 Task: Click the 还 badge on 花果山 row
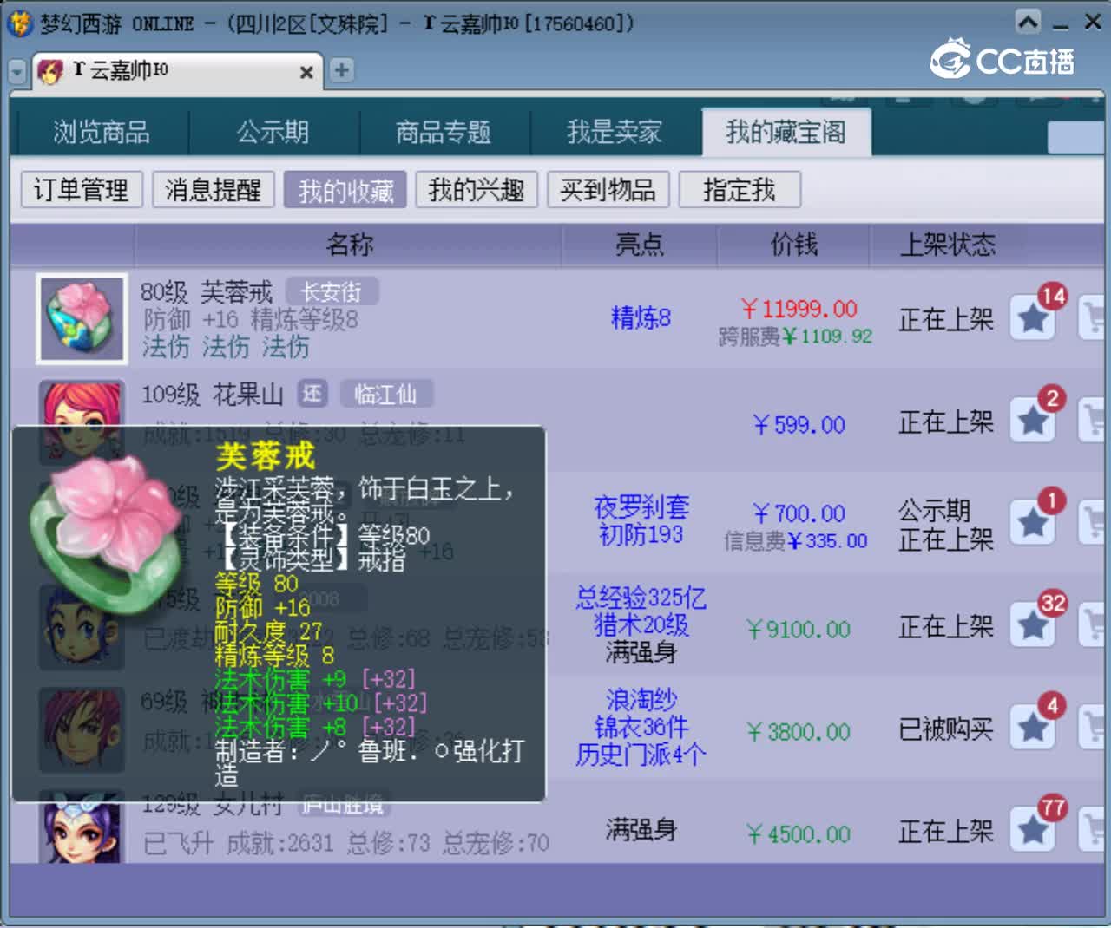coord(312,395)
